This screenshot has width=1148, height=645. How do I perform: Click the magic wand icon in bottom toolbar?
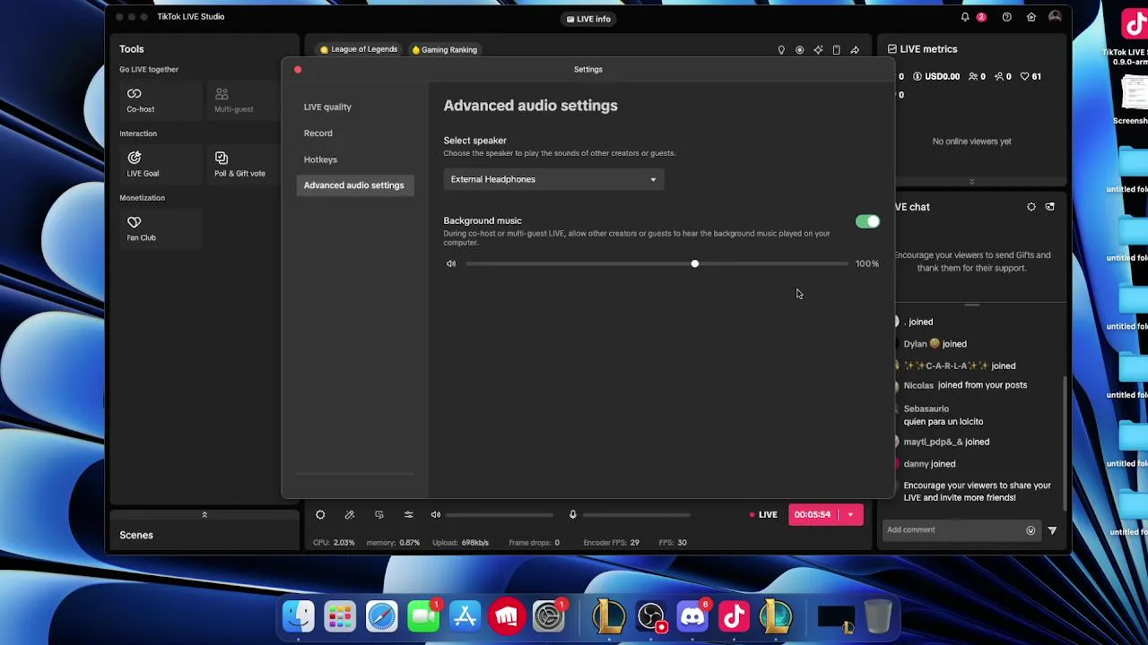click(x=350, y=514)
